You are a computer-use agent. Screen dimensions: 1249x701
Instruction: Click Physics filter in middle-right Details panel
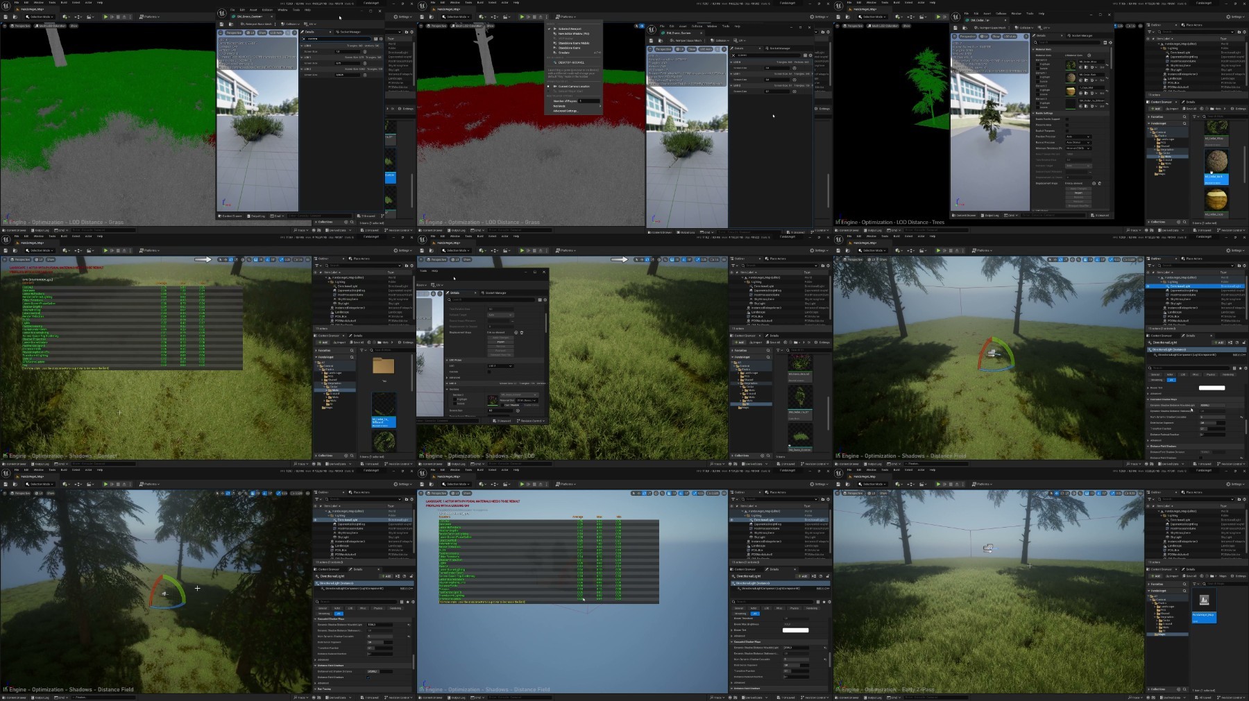click(1210, 374)
